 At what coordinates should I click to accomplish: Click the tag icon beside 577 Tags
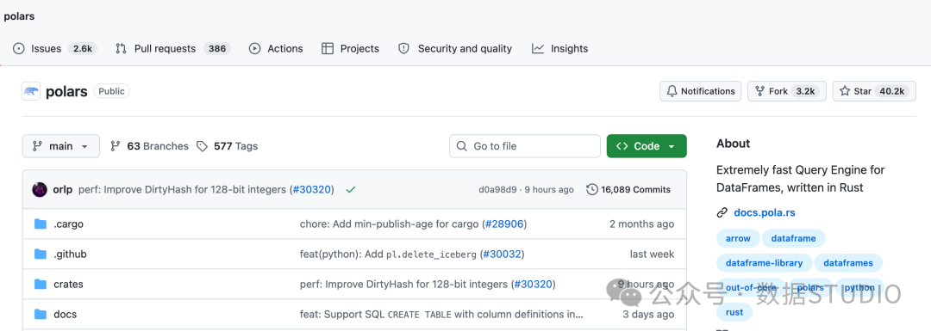[x=203, y=145]
